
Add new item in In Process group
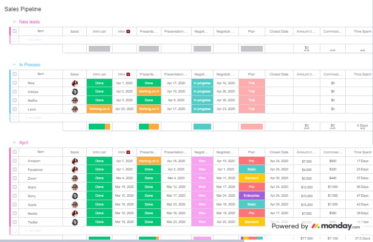[33, 117]
